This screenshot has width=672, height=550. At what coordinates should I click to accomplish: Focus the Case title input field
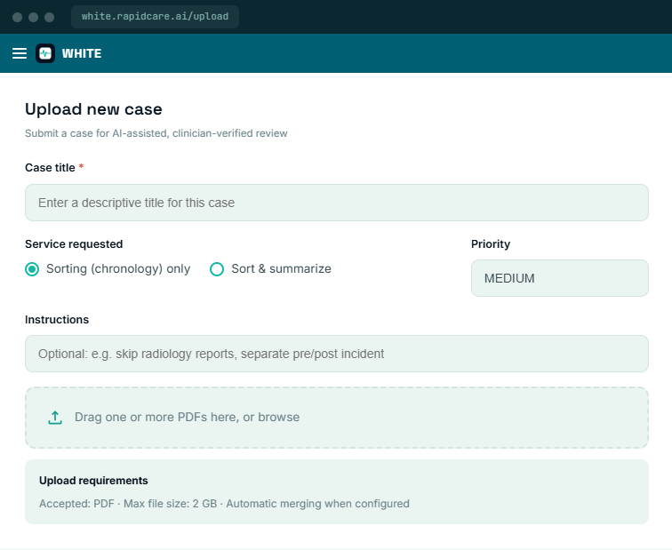coord(337,203)
